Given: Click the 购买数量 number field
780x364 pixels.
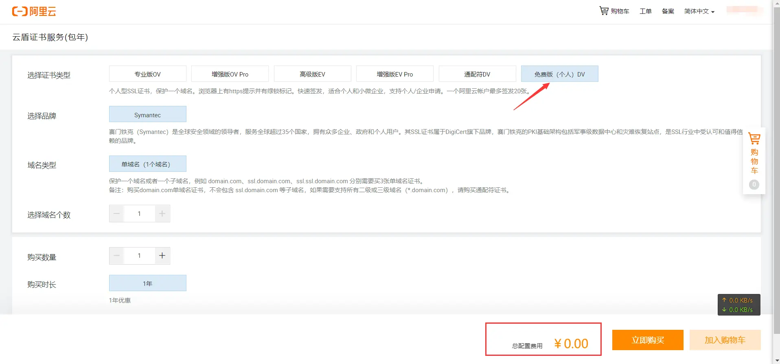Looking at the screenshot, I should coord(139,256).
